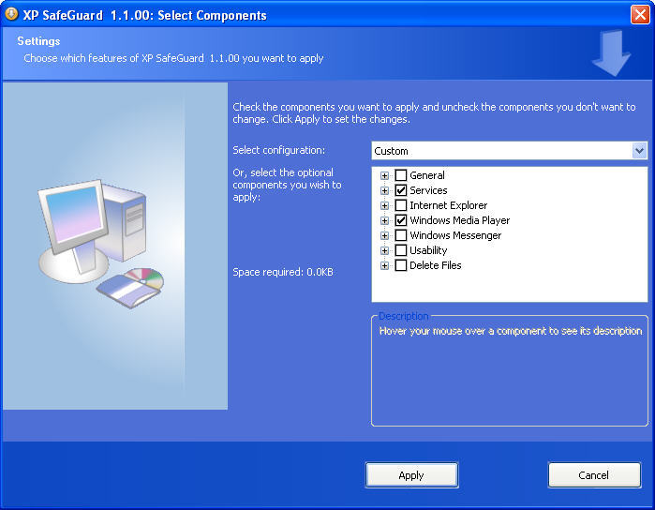Image resolution: width=655 pixels, height=510 pixels.
Task: Expand the Delete Files tree node
Action: pyautogui.click(x=384, y=266)
